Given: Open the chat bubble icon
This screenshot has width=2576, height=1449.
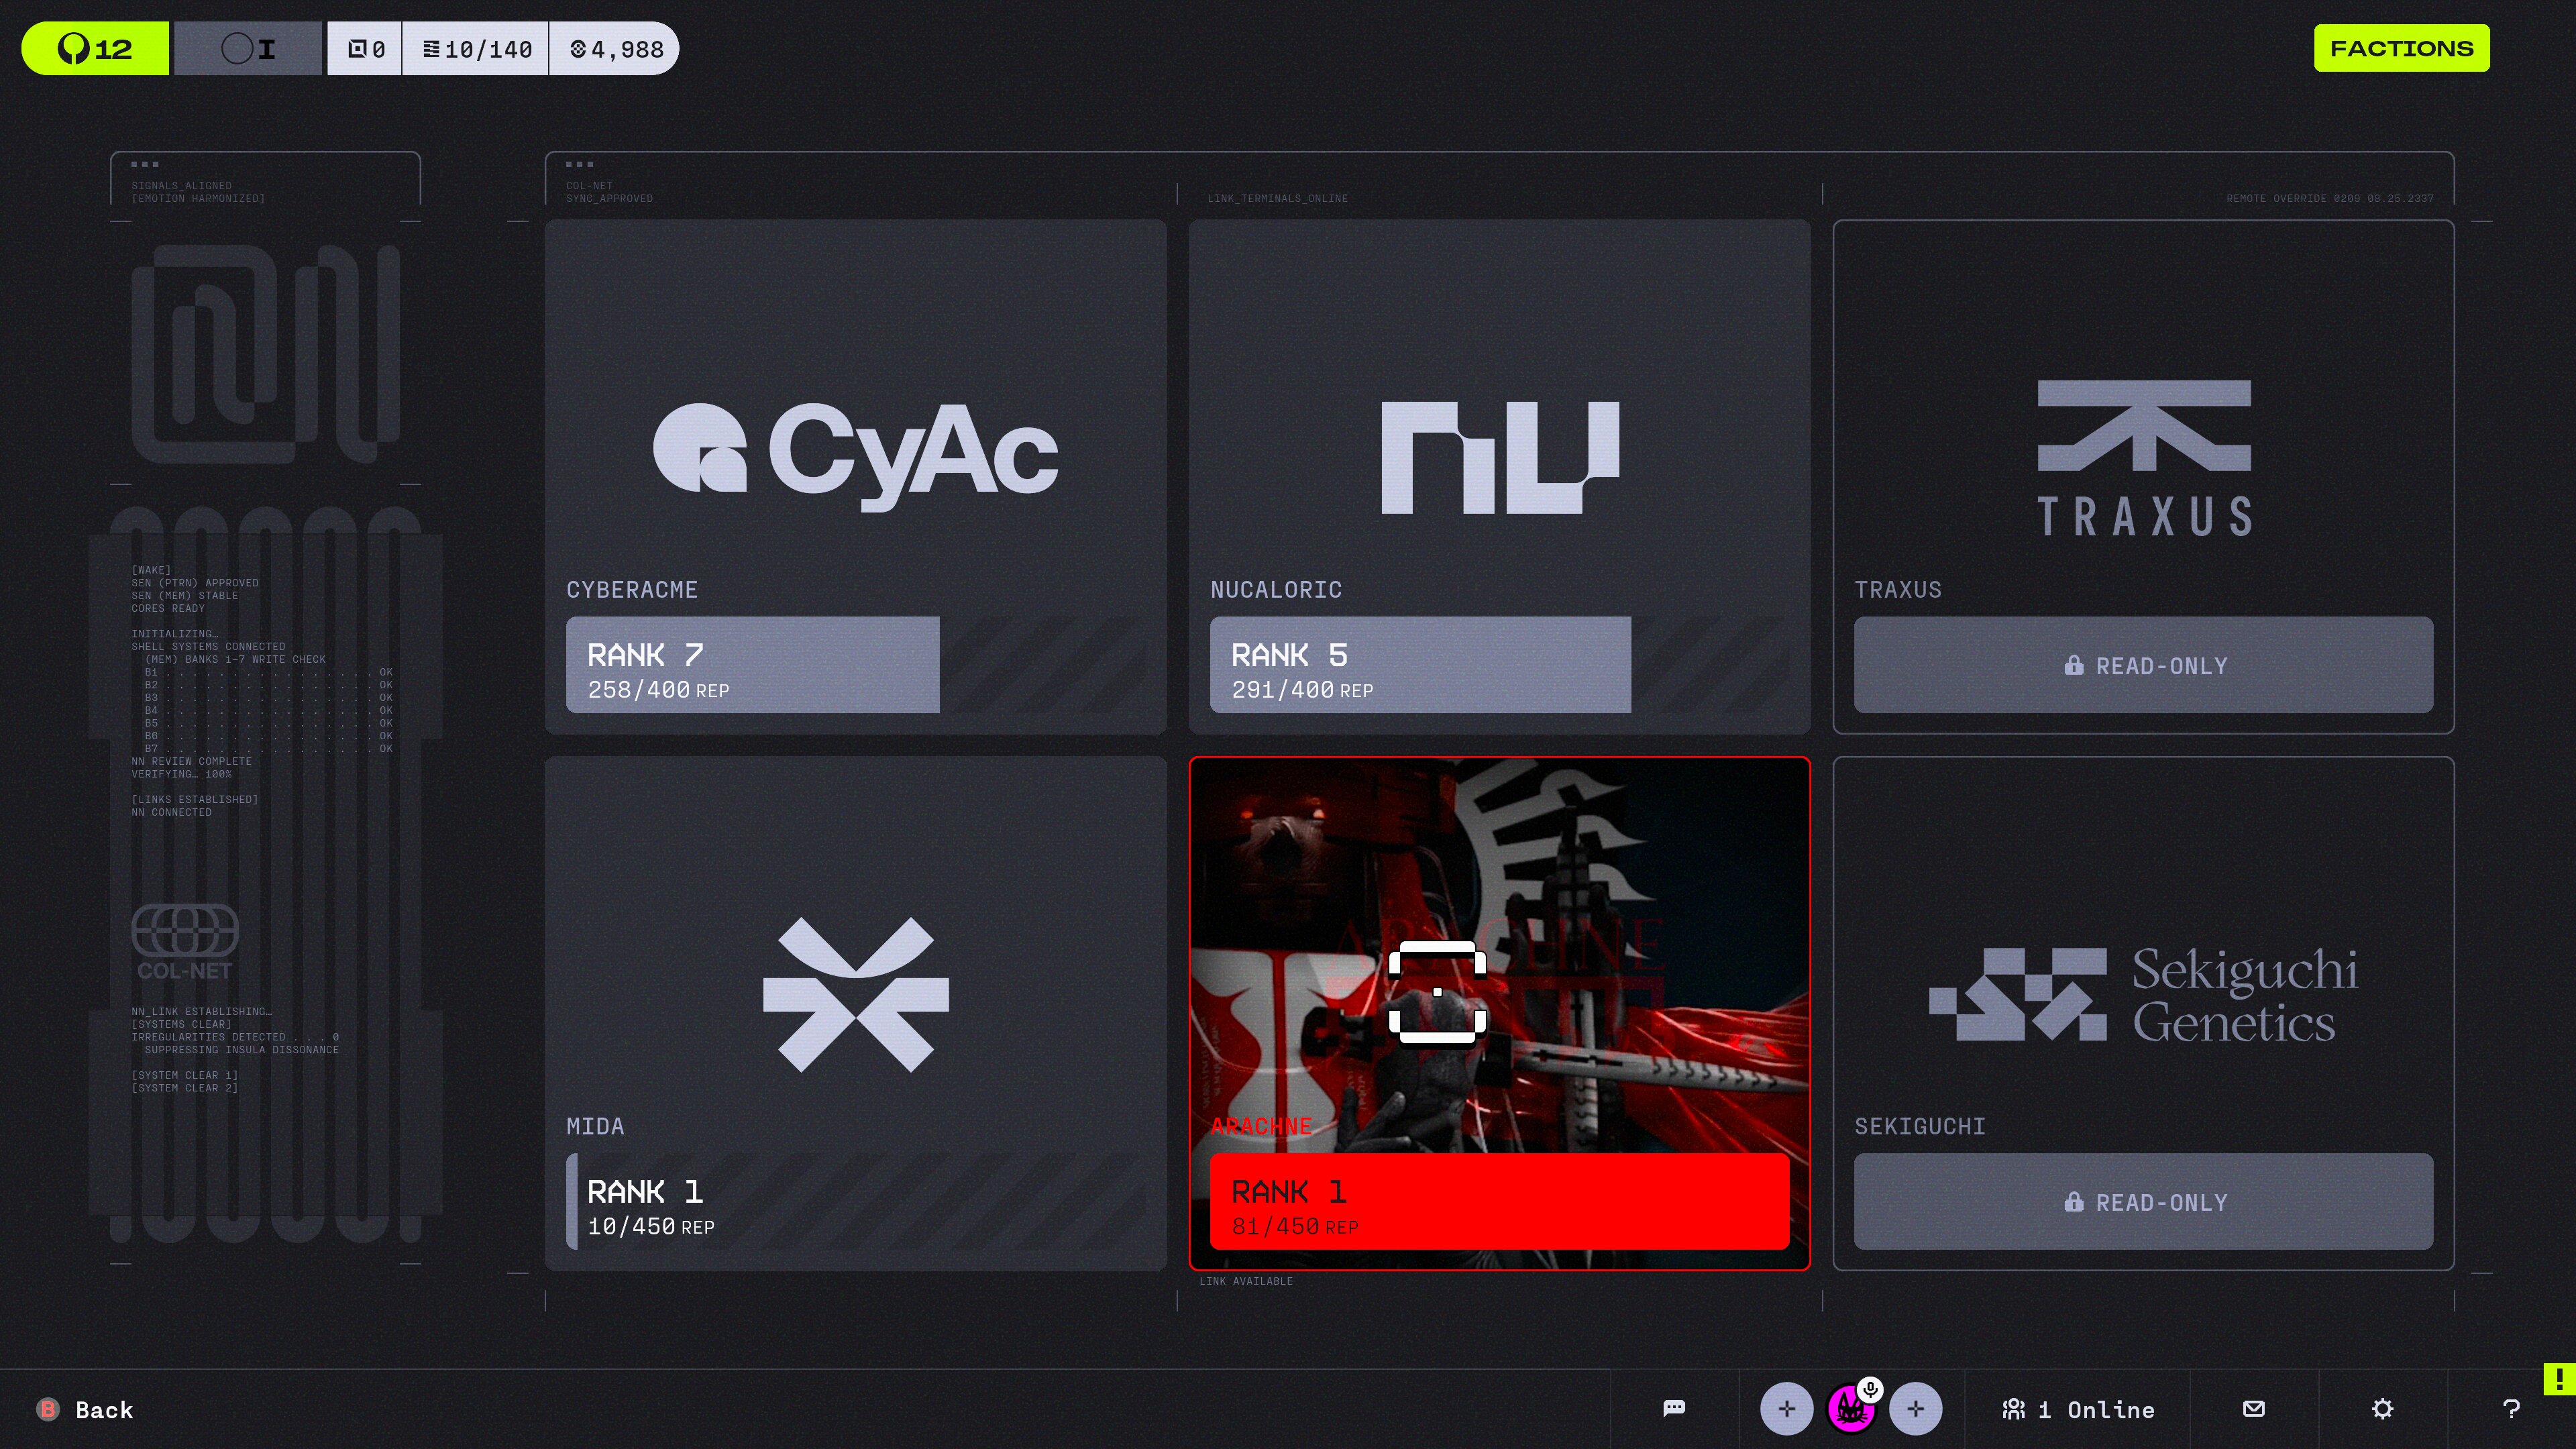Looking at the screenshot, I should 1674,1408.
